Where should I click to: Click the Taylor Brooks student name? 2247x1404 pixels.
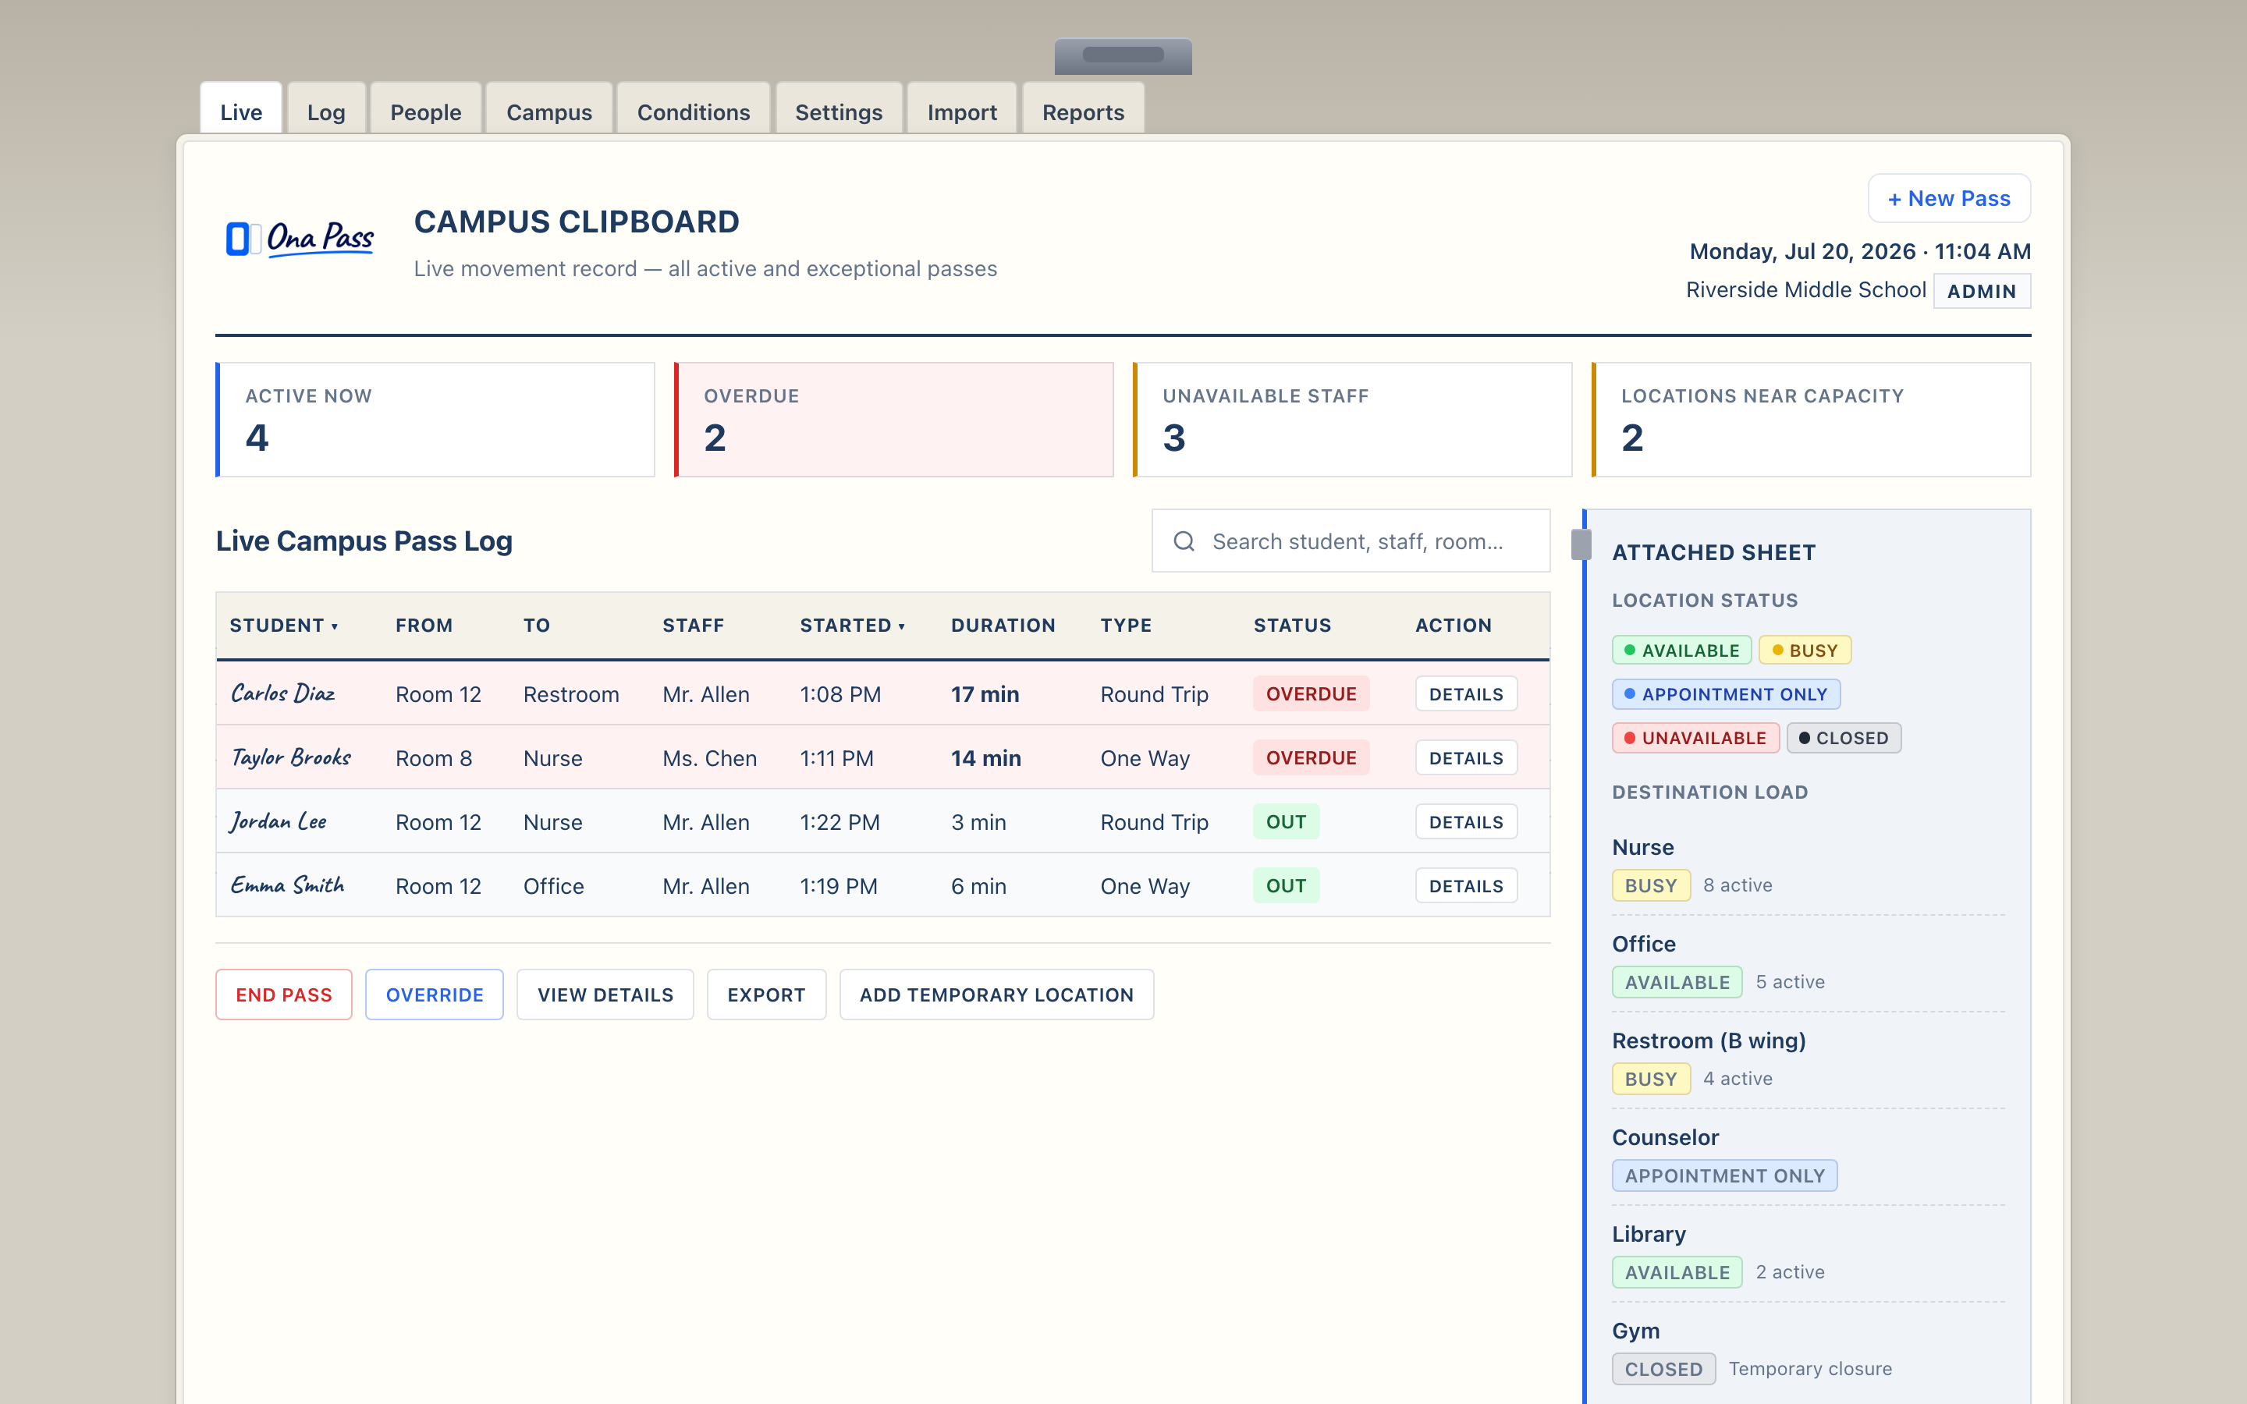coord(290,757)
